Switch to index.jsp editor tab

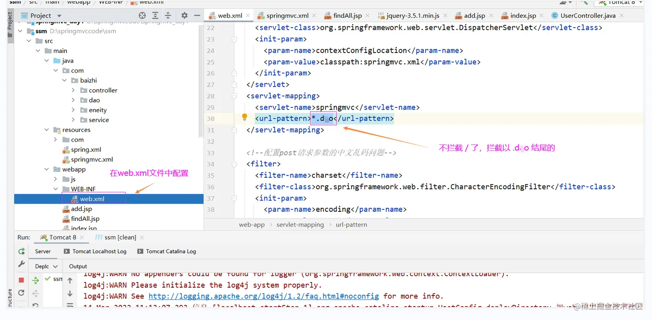tap(523, 16)
